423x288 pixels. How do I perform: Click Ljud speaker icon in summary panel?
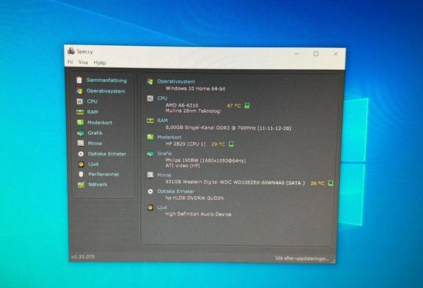click(150, 208)
